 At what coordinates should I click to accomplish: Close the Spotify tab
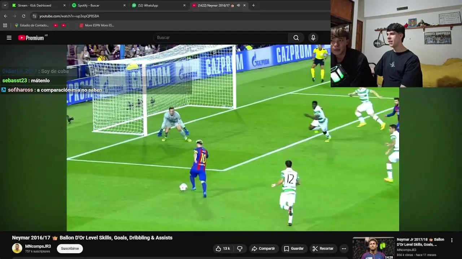(x=125, y=5)
